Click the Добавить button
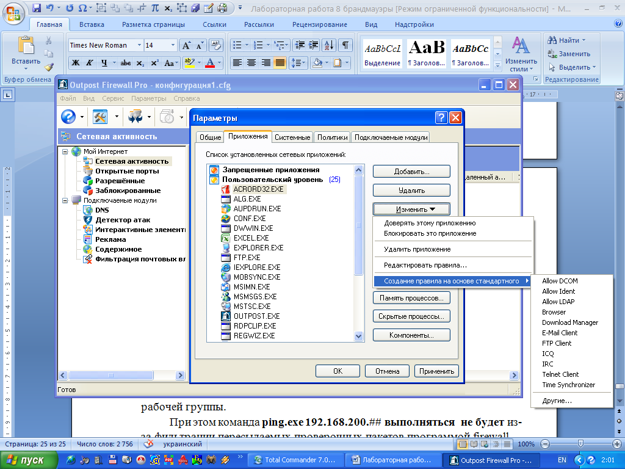This screenshot has width=625, height=469. 411,172
